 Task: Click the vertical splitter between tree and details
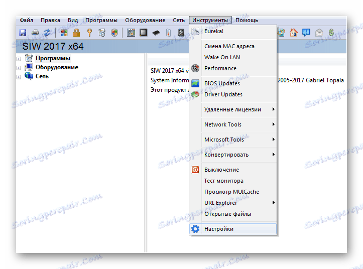click(146, 153)
